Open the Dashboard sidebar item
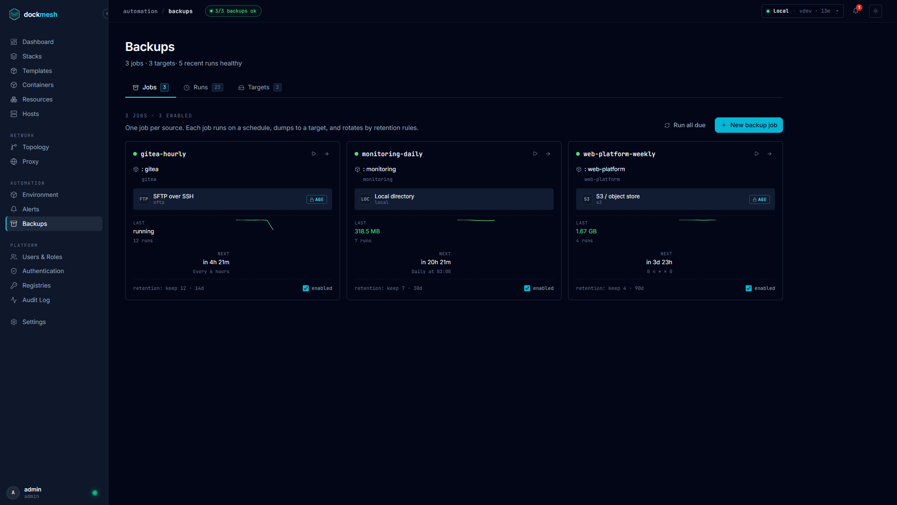The height and width of the screenshot is (505, 897). 54,42
